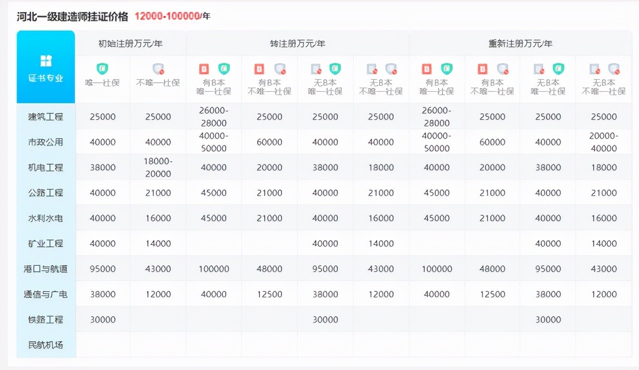Click crossed-out B icon in 重新注册 无B本唯一社保 column
The image size is (639, 370).
coord(539,69)
